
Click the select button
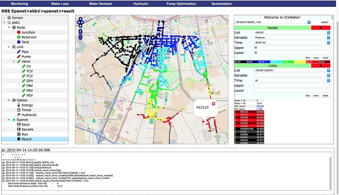(325, 22)
